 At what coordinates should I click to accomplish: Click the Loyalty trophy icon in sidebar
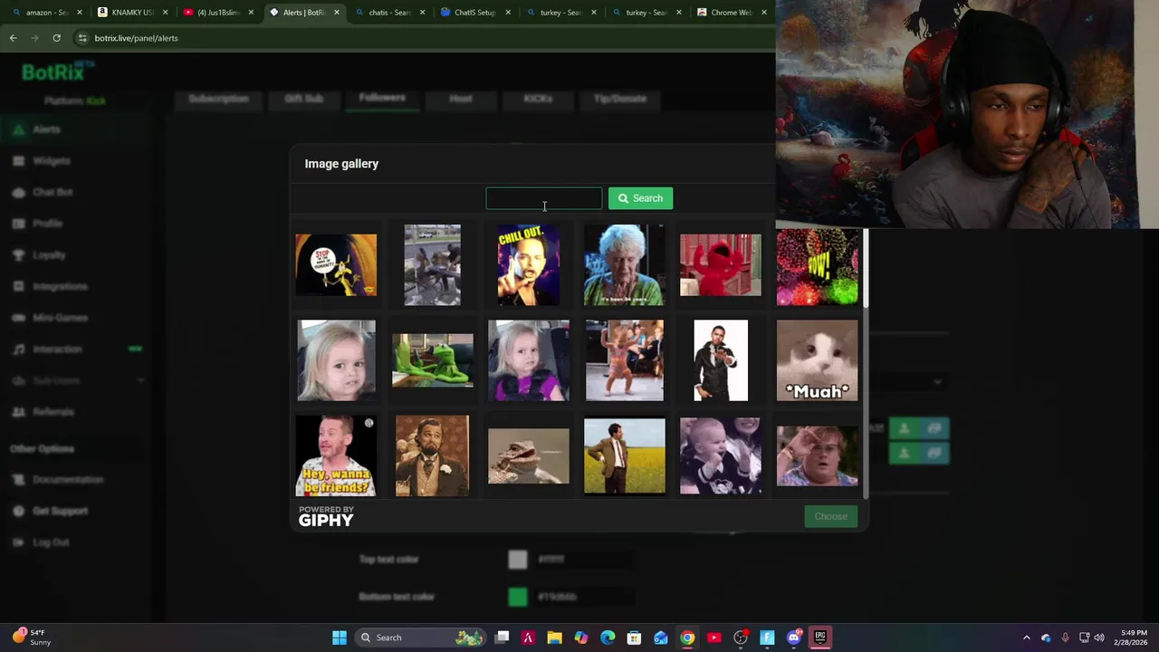coord(18,255)
